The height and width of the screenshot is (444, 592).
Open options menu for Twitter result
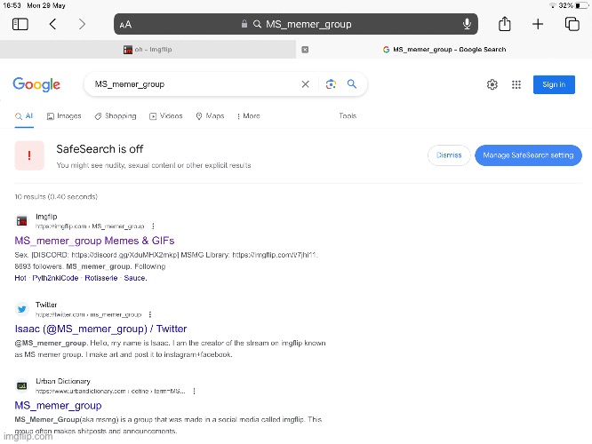[x=150, y=314]
